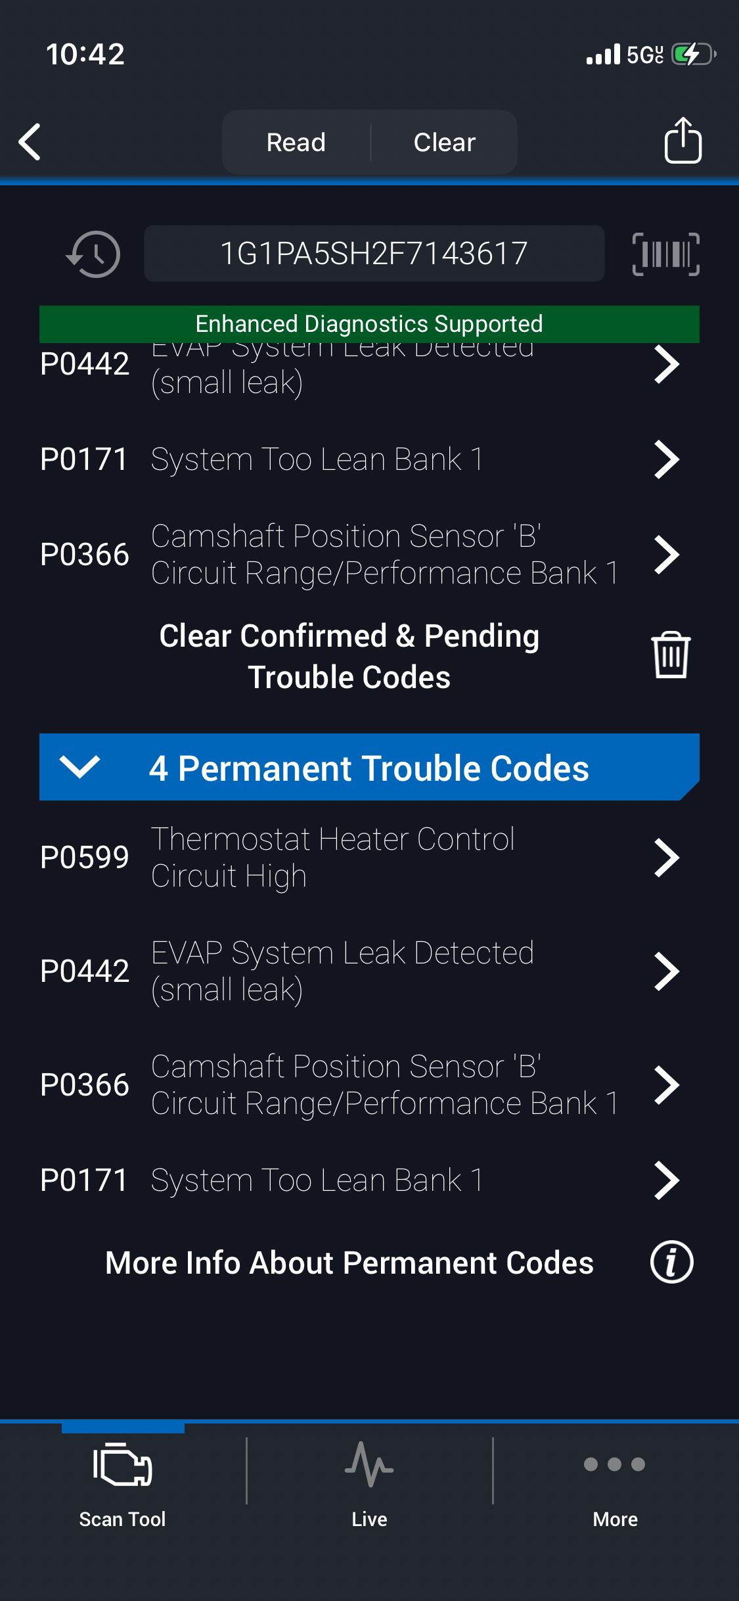The width and height of the screenshot is (739, 1601).
Task: Expand permanent code P0442 details chevron
Action: pos(667,971)
